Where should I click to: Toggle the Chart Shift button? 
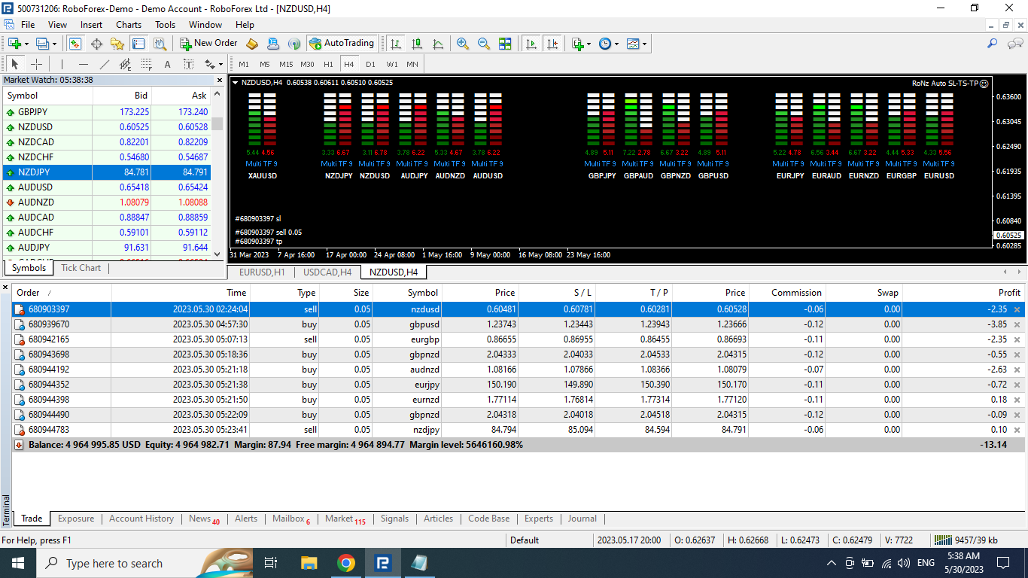pos(553,44)
